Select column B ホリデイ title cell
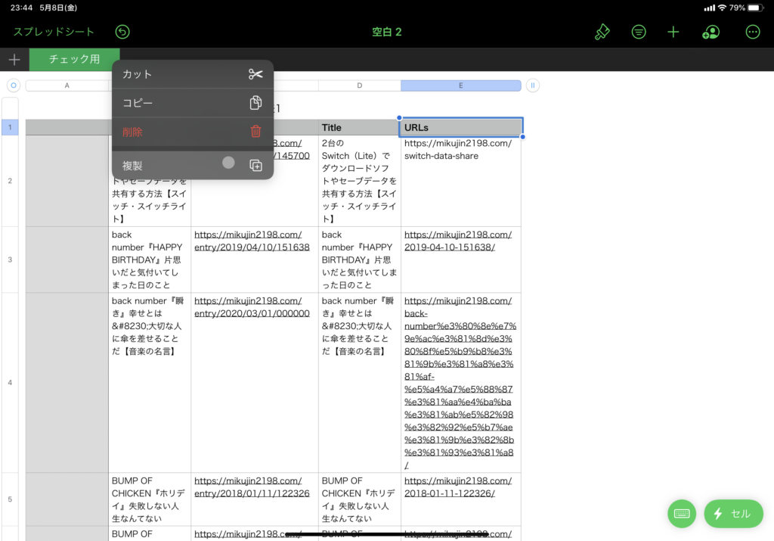 pyautogui.click(x=150, y=499)
